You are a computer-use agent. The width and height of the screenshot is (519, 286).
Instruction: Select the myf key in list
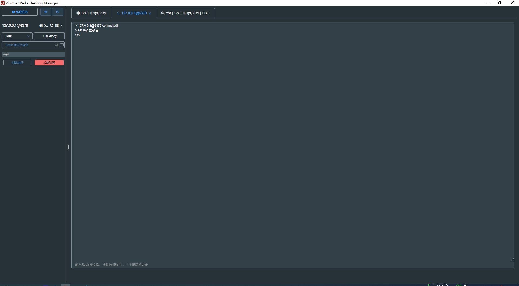33,54
